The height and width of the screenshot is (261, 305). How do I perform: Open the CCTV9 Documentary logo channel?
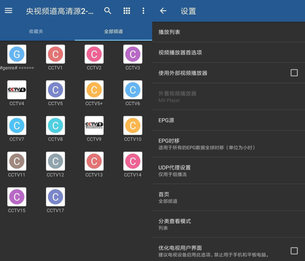click(x=94, y=125)
